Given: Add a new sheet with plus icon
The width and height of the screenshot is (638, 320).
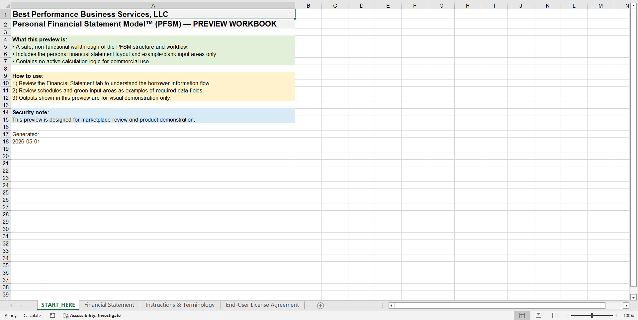Looking at the screenshot, I should [x=320, y=306].
